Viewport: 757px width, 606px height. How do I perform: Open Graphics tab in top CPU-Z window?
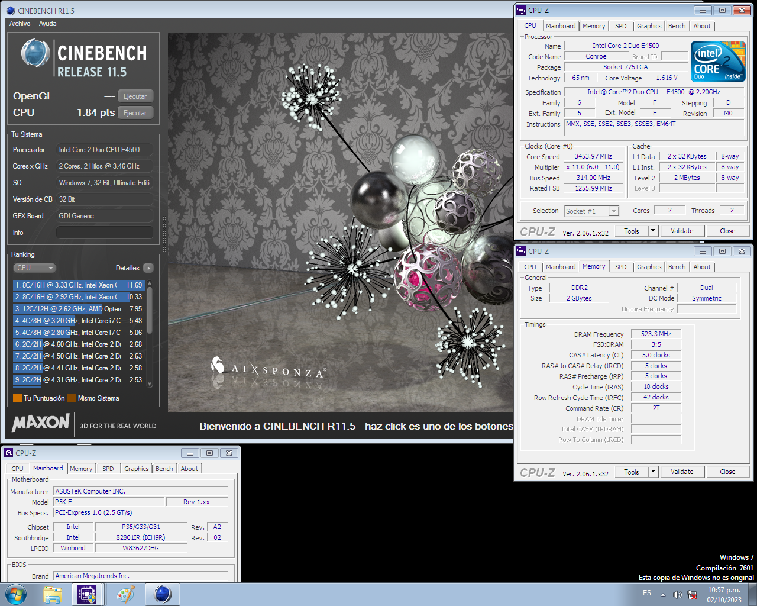[649, 26]
